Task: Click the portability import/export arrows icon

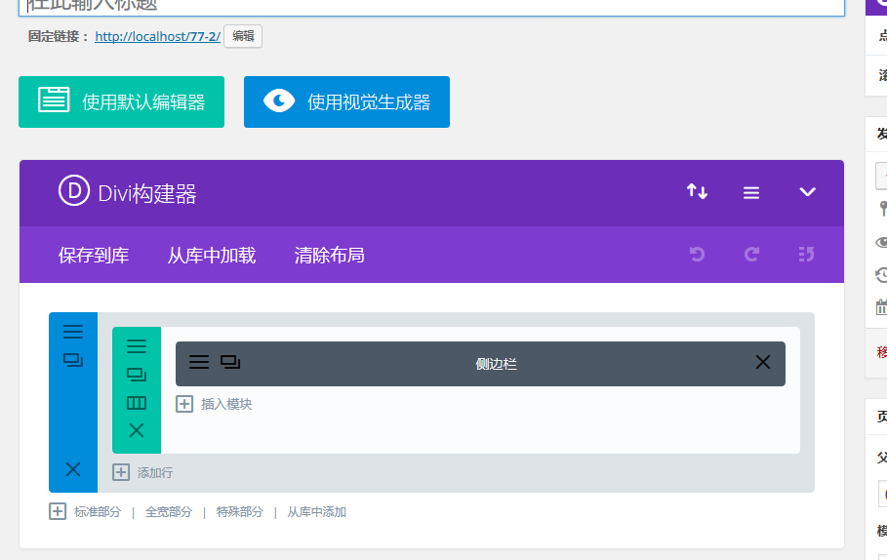Action: [697, 192]
